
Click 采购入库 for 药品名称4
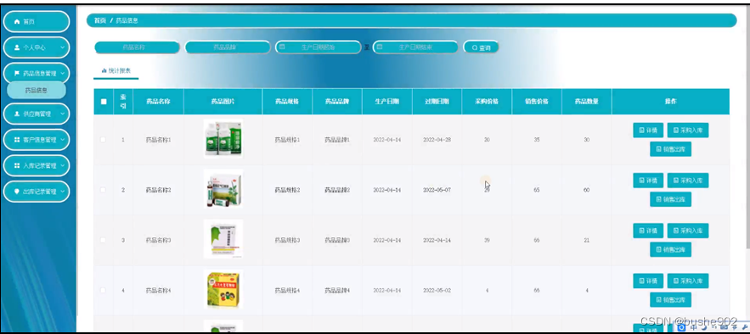[x=688, y=281]
